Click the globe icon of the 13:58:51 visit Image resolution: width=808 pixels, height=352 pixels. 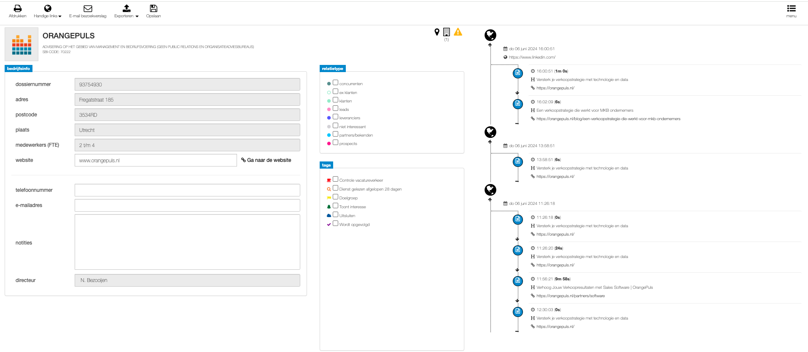[490, 132]
